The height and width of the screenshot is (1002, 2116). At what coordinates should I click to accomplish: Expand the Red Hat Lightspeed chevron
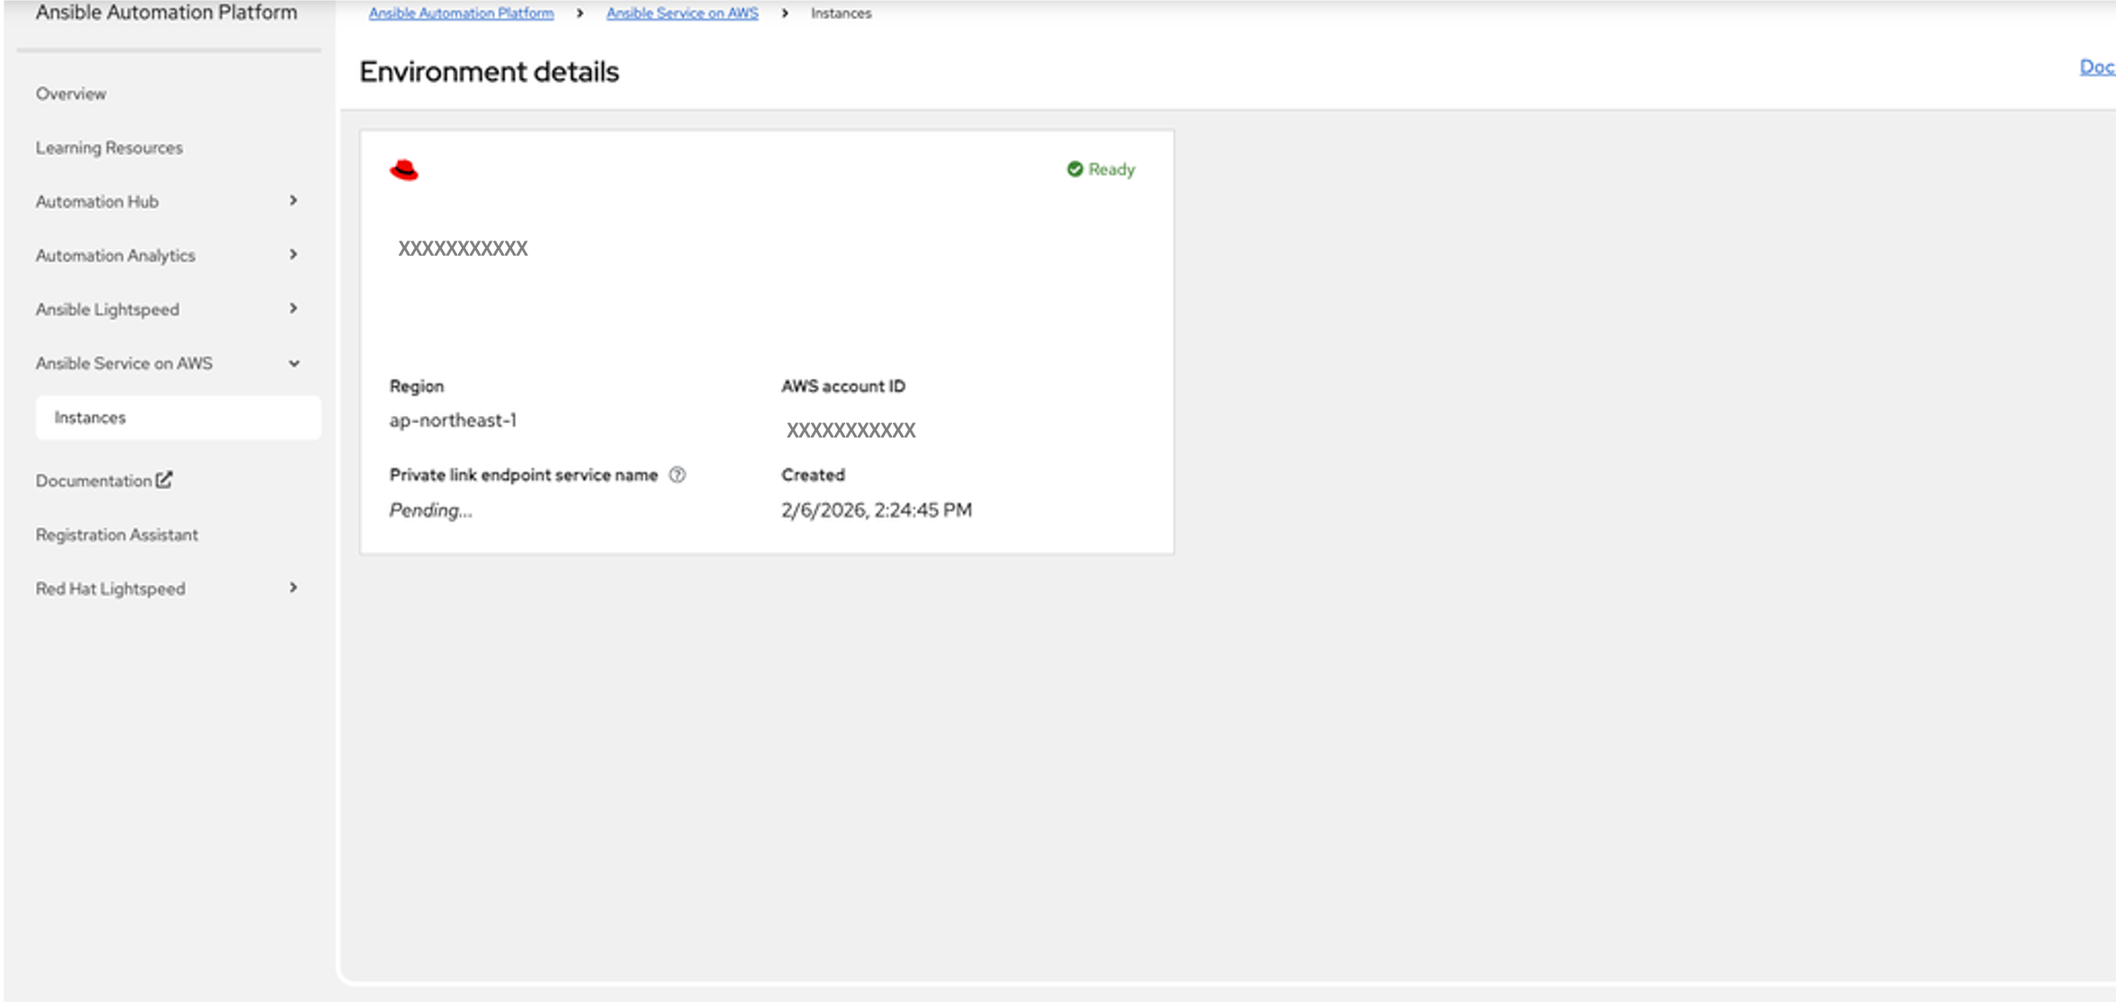tap(293, 588)
